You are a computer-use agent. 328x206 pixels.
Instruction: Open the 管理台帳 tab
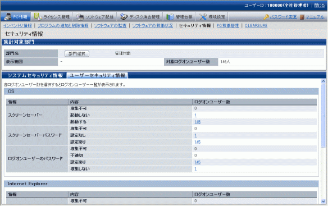tap(179, 16)
